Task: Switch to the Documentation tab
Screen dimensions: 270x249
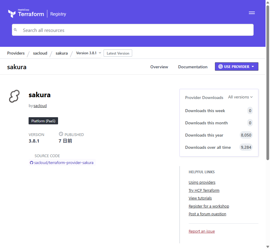Action: (x=193, y=67)
